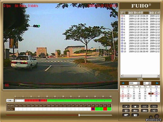Click the green section of the TIME minute bar

click(79, 100)
